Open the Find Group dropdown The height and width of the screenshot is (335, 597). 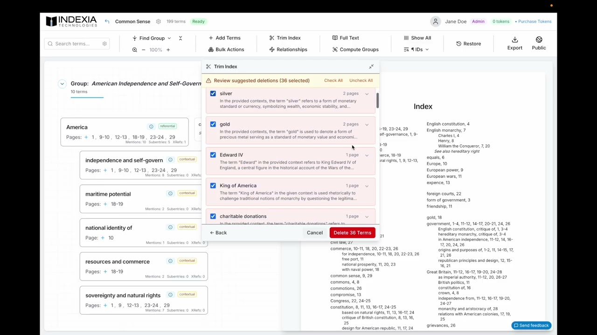152,38
